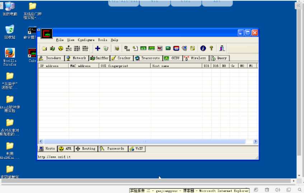Click the speaker sound icon at bottom right
Screen dimensions: 304x193
pos(278,190)
